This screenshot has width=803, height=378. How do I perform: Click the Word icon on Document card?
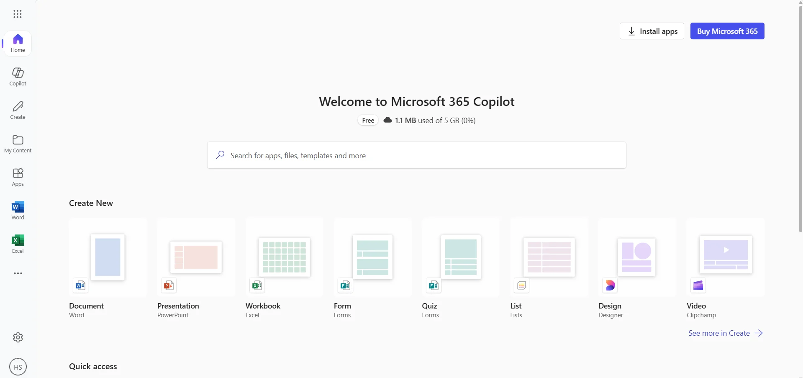80,285
